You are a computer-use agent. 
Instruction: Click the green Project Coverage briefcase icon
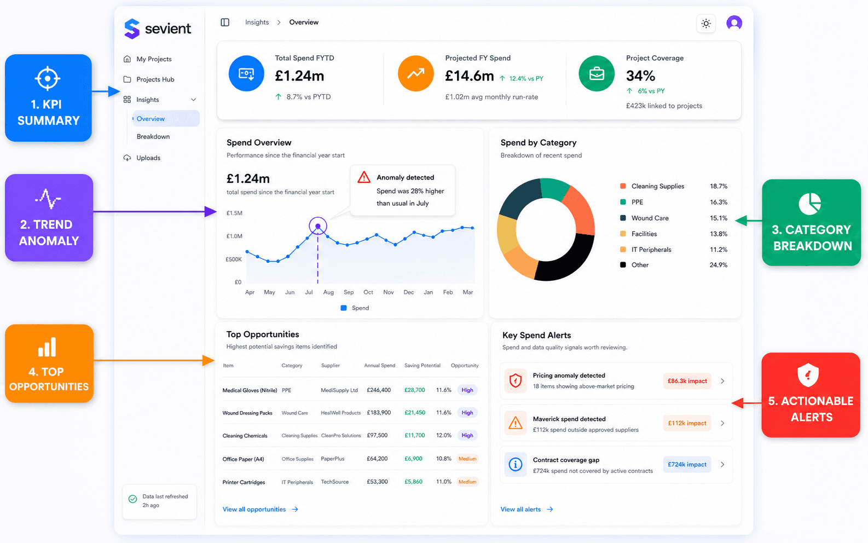click(597, 73)
